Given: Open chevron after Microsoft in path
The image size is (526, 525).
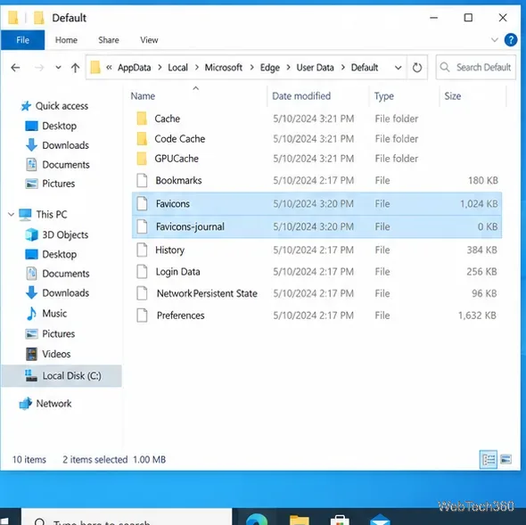Looking at the screenshot, I should pyautogui.click(x=251, y=68).
